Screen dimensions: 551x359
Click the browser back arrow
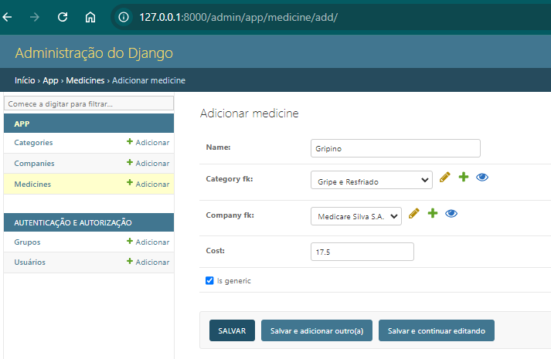coord(7,17)
